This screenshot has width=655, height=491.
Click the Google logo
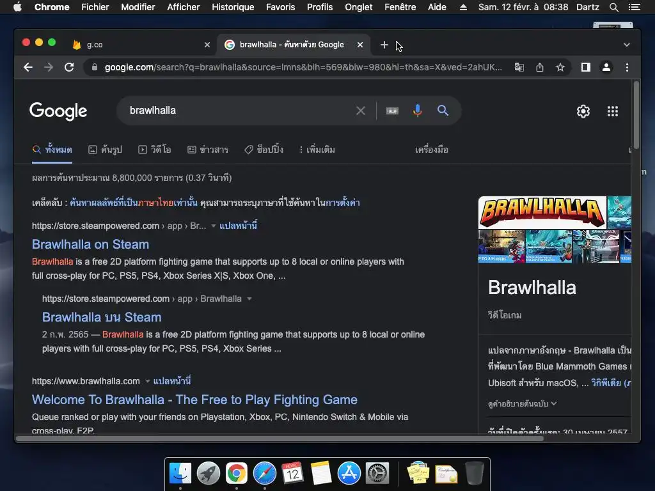[58, 111]
